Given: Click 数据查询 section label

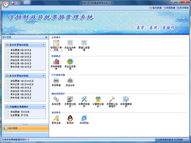Looking at the screenshot, I should click(56, 56).
